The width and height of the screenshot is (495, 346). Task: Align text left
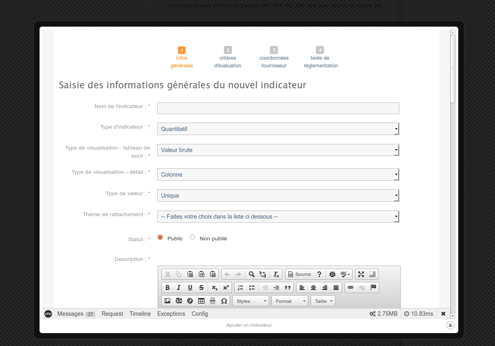pos(302,288)
